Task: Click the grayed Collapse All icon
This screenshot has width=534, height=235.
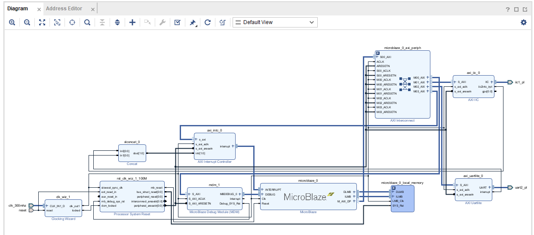Action: (102, 22)
